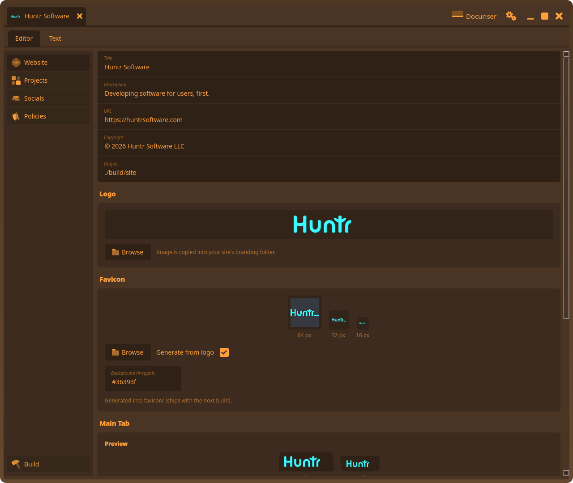
Task: Click the folder icon on logo Browse
Action: 115,252
